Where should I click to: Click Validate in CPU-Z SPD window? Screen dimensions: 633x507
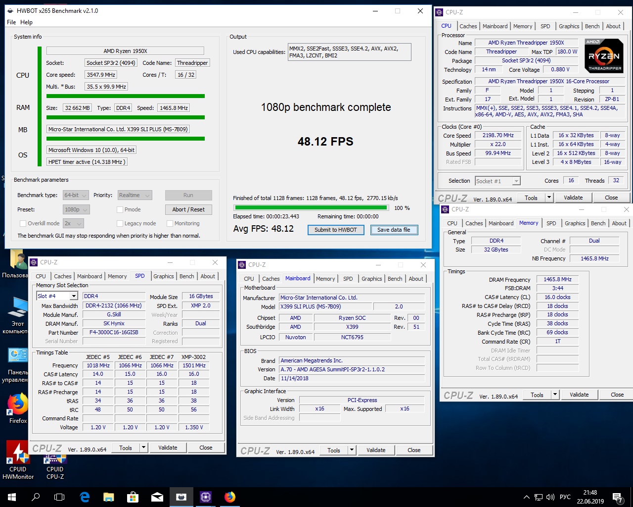168,448
